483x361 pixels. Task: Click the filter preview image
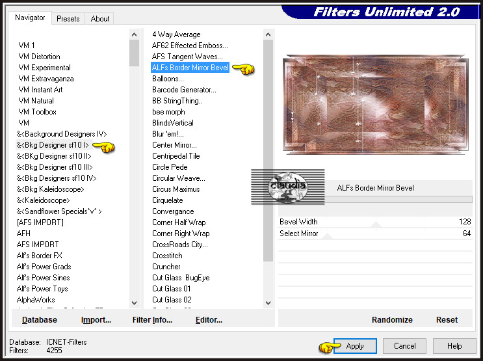pyautogui.click(x=376, y=105)
